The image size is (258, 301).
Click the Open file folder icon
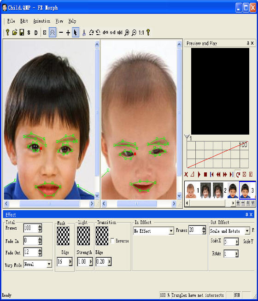click(15, 32)
